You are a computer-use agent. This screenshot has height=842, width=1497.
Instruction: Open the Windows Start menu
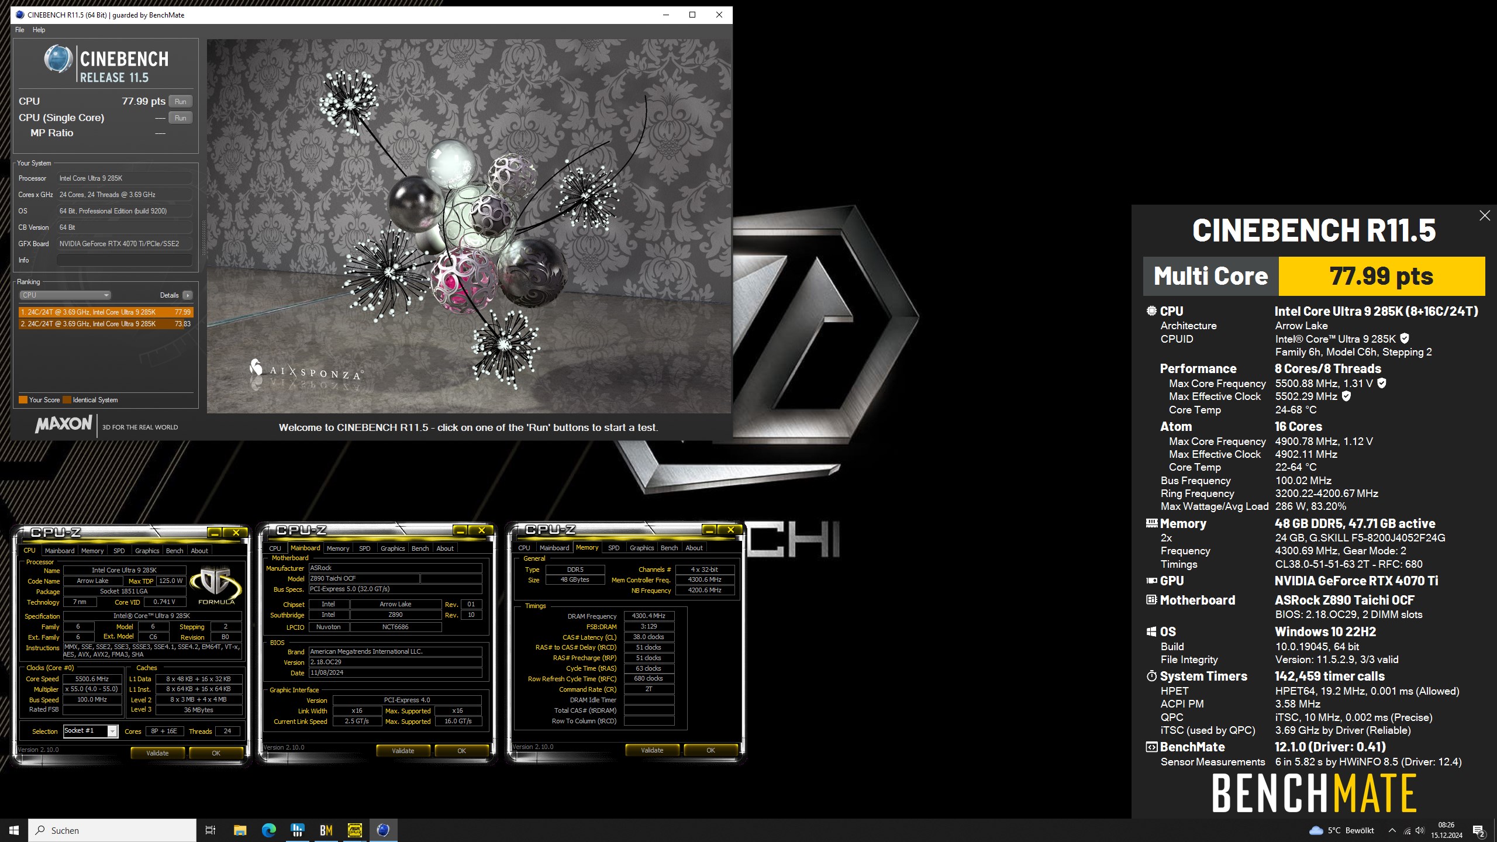(x=14, y=830)
